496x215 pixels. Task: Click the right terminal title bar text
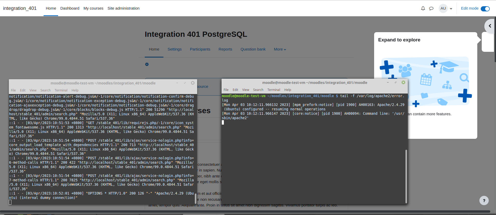pos(315,83)
